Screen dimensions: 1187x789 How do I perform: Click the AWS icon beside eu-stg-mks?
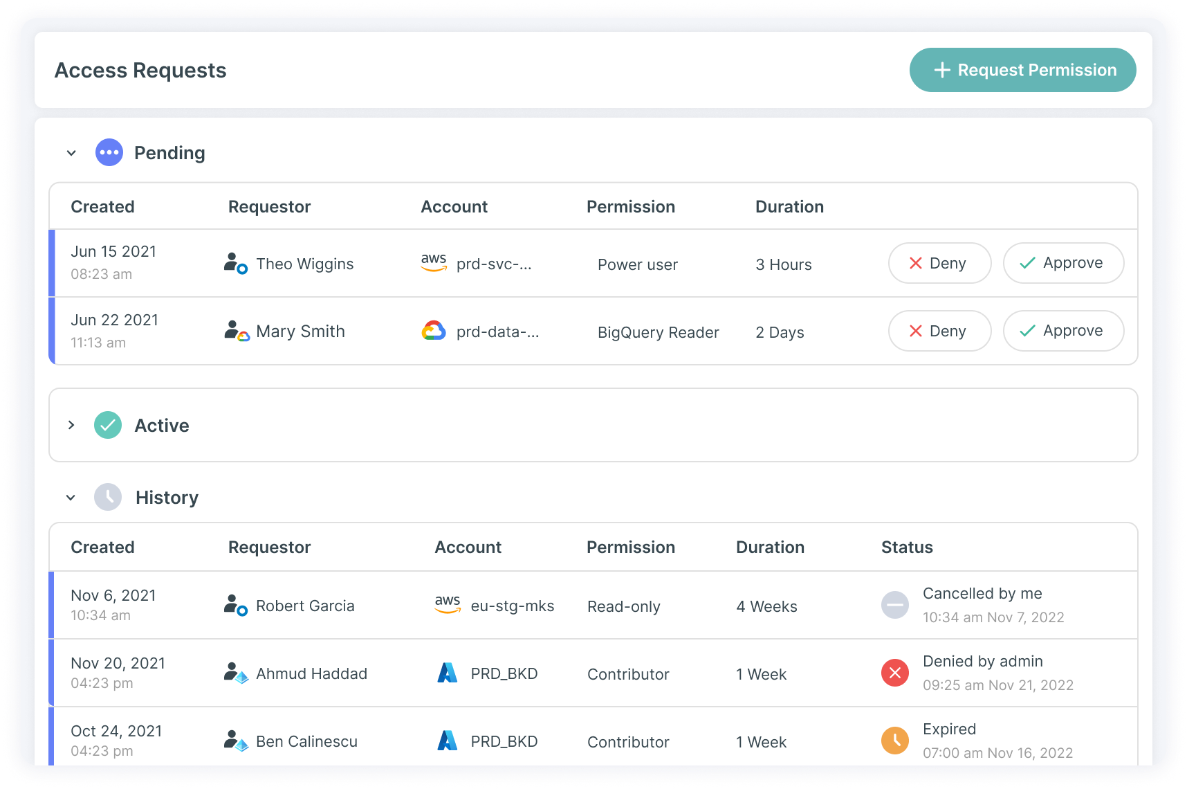click(448, 604)
